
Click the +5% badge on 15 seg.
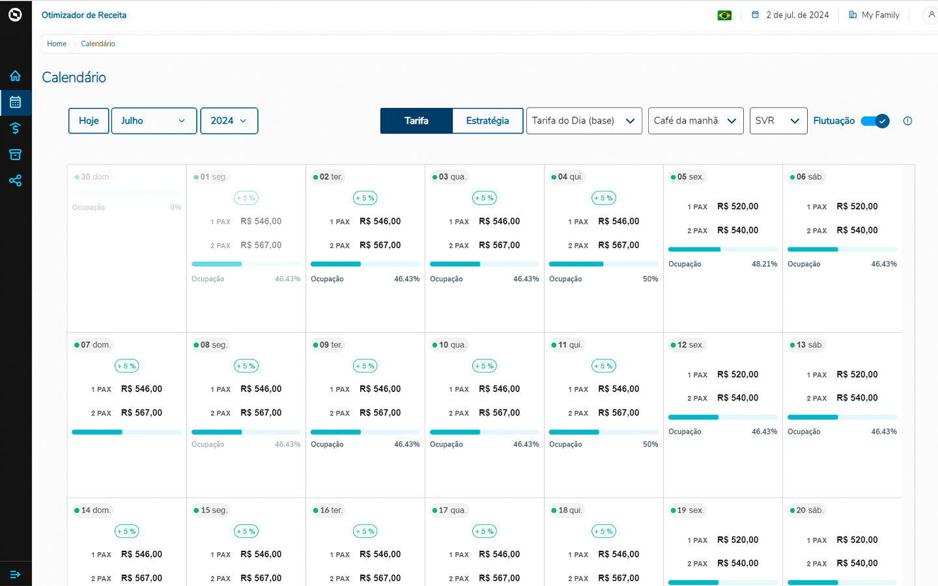point(246,531)
